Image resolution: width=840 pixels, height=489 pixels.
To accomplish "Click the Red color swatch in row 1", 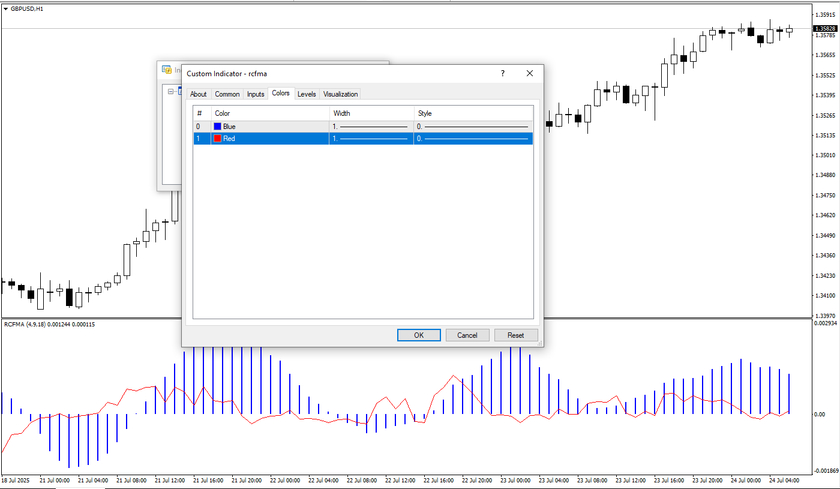I will [218, 139].
